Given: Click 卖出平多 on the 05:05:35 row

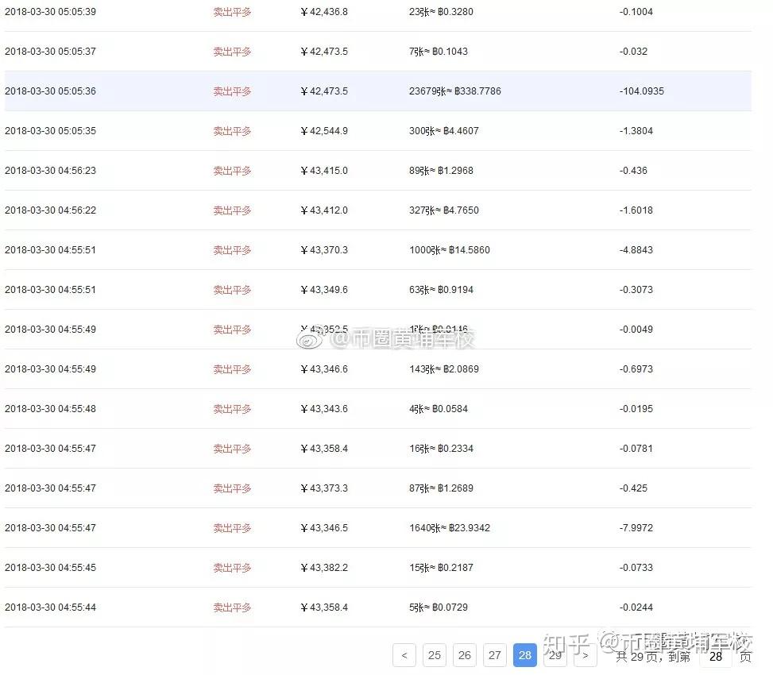Looking at the screenshot, I should click(x=231, y=131).
